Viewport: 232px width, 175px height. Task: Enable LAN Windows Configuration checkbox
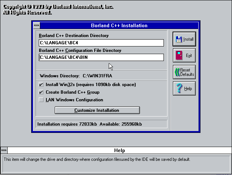pos(41,100)
